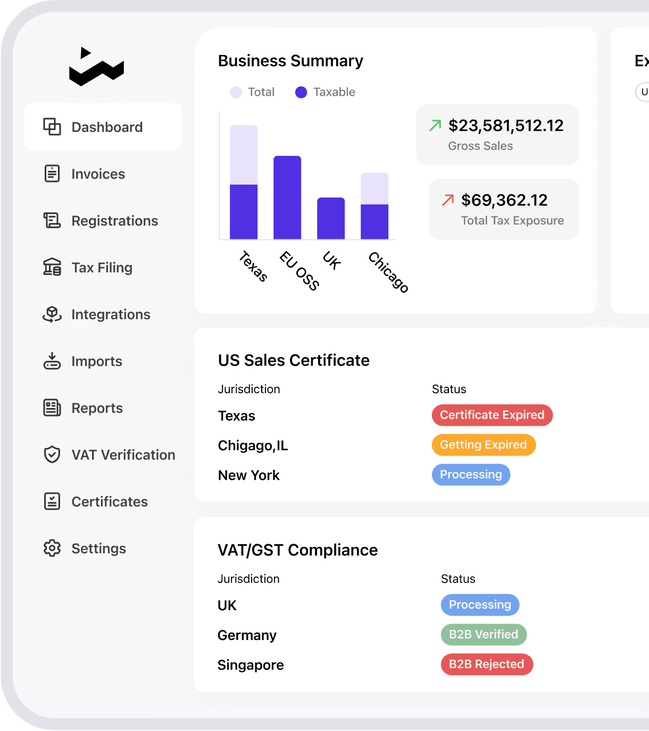Click the Settings gear icon
Screen dimensions: 649x731
pyautogui.click(x=52, y=548)
